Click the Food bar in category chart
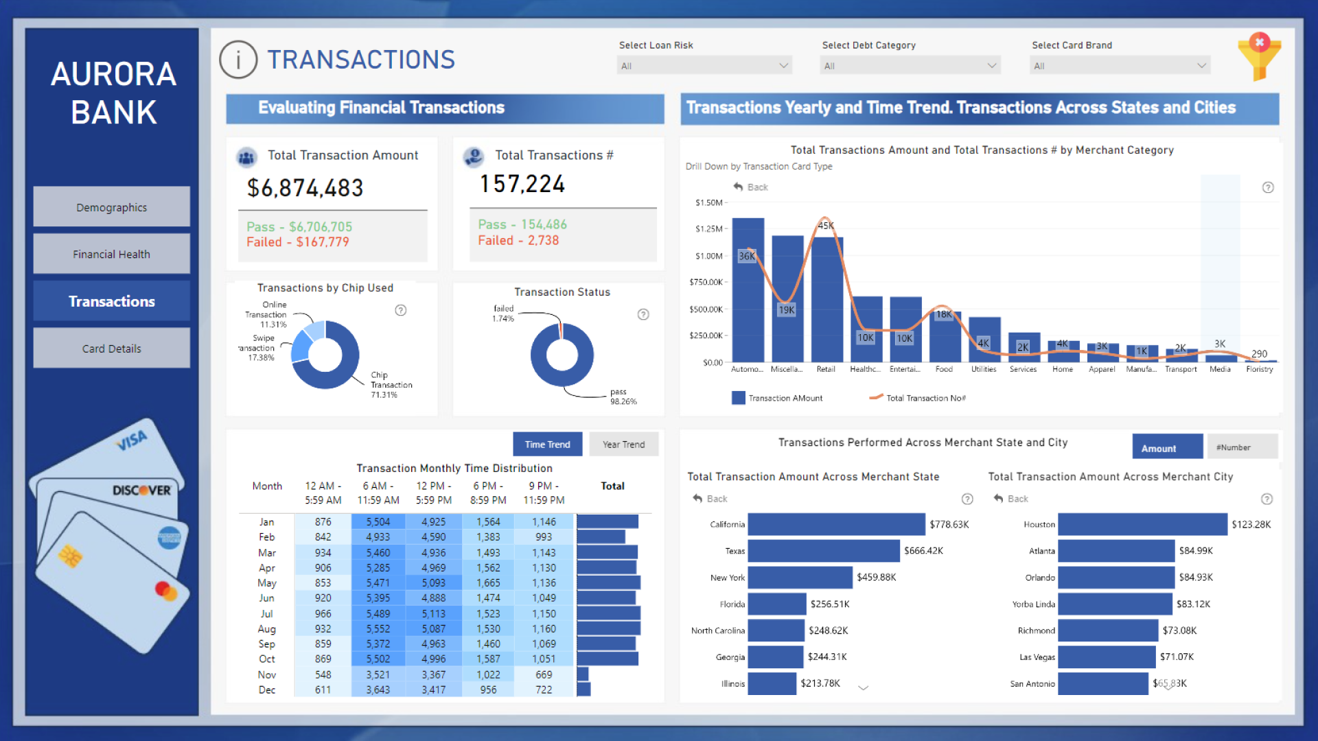The height and width of the screenshot is (741, 1318). pyautogui.click(x=945, y=336)
